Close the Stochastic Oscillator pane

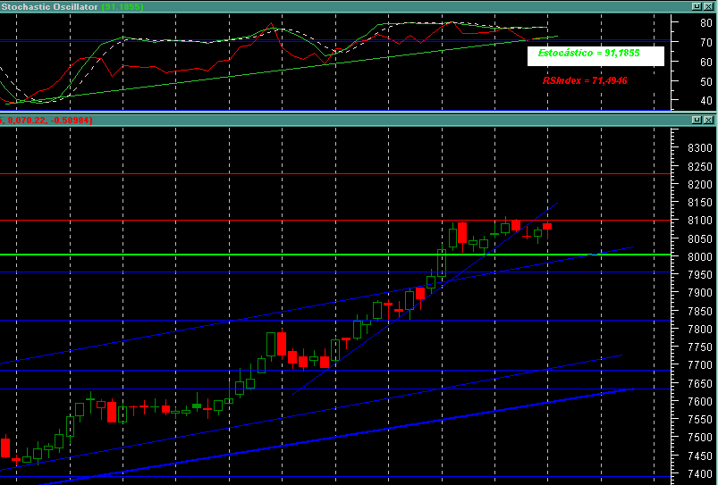708,6
